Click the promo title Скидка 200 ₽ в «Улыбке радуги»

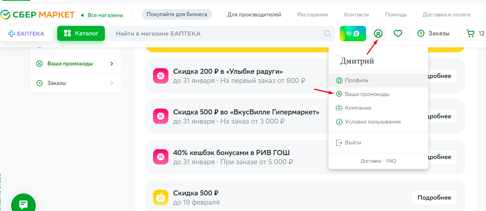coord(228,72)
